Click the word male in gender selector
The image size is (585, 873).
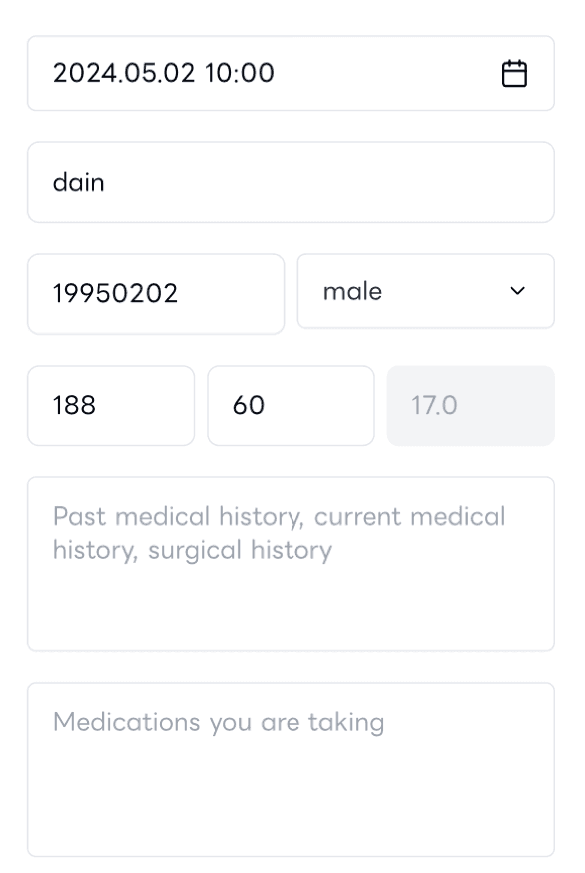[x=352, y=291]
